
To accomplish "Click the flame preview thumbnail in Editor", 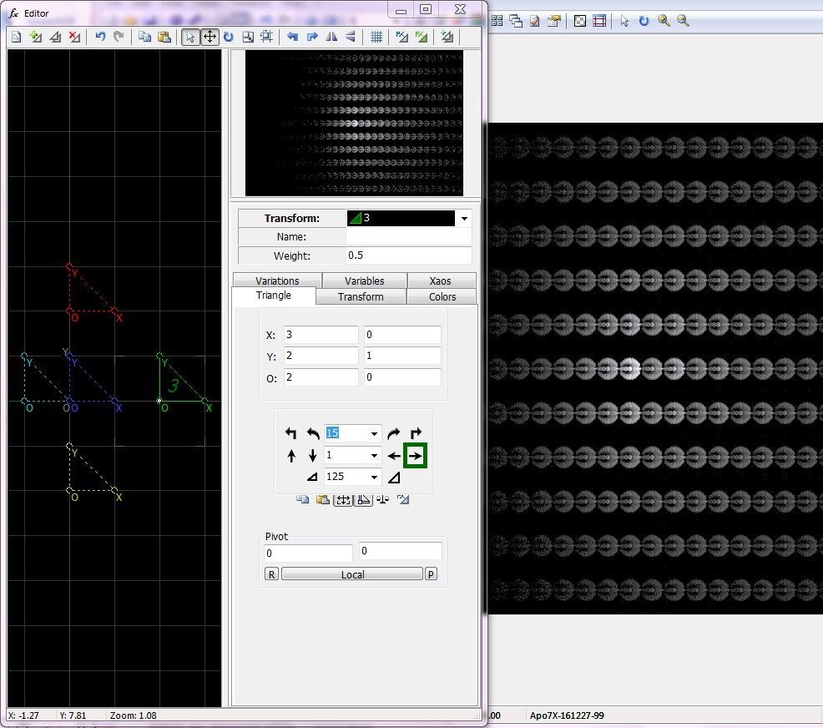I will point(354,123).
